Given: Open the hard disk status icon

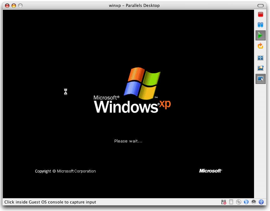Looking at the screenshot, I should tap(231, 202).
